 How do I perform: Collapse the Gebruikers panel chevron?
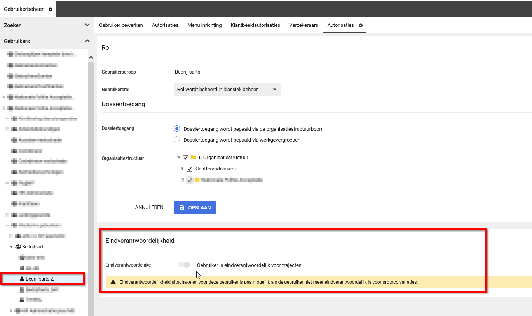pyautogui.click(x=87, y=41)
